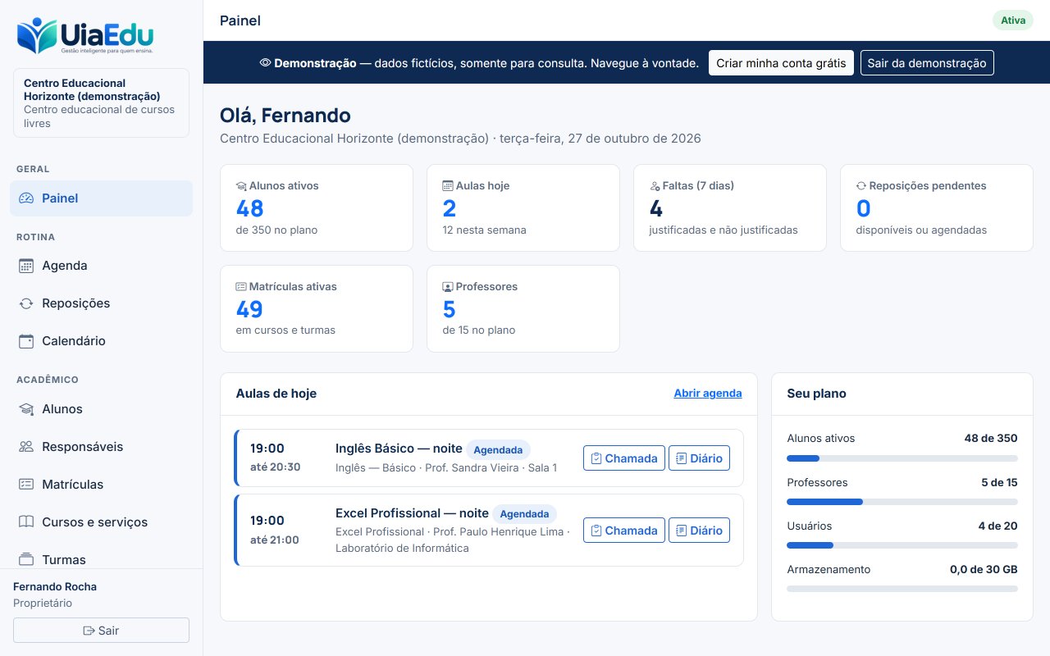
Task: Open the Painel menu item
Action: point(102,198)
